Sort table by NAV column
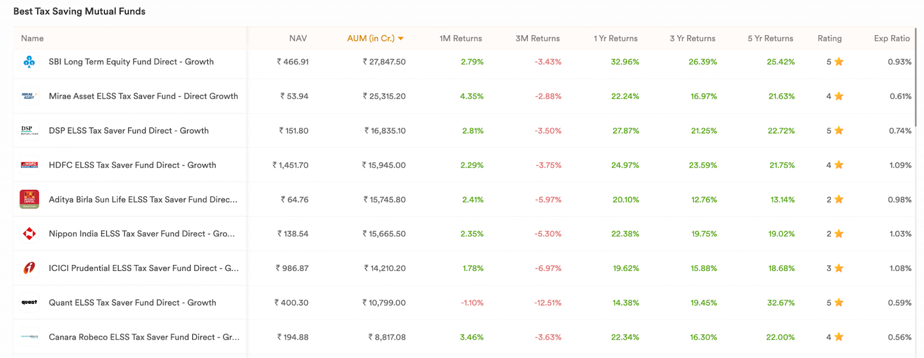924x358 pixels. coord(298,38)
